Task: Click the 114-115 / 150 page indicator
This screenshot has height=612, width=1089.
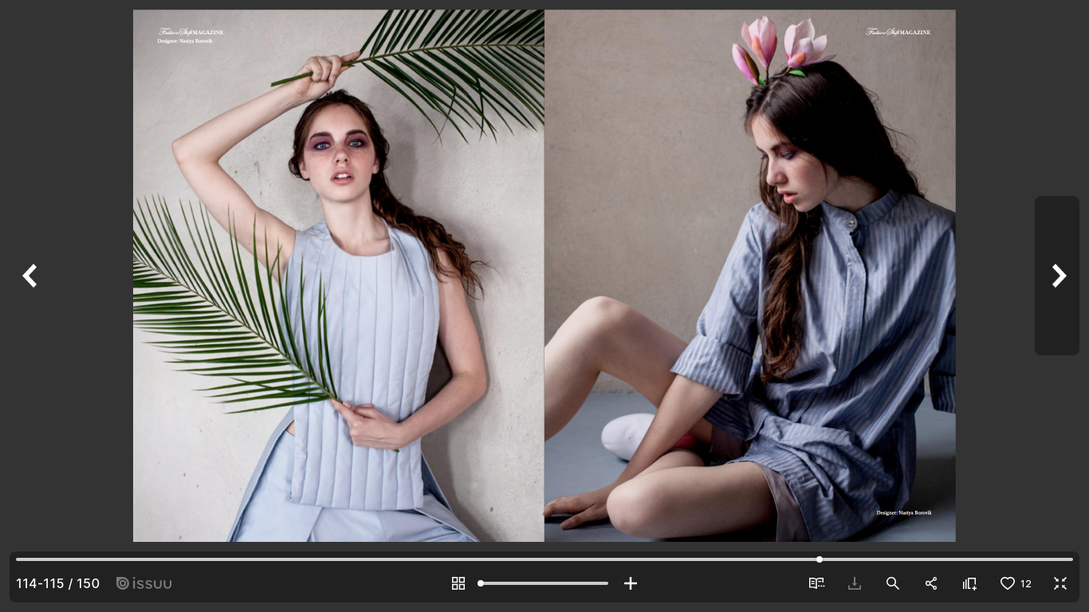Action: point(57,583)
